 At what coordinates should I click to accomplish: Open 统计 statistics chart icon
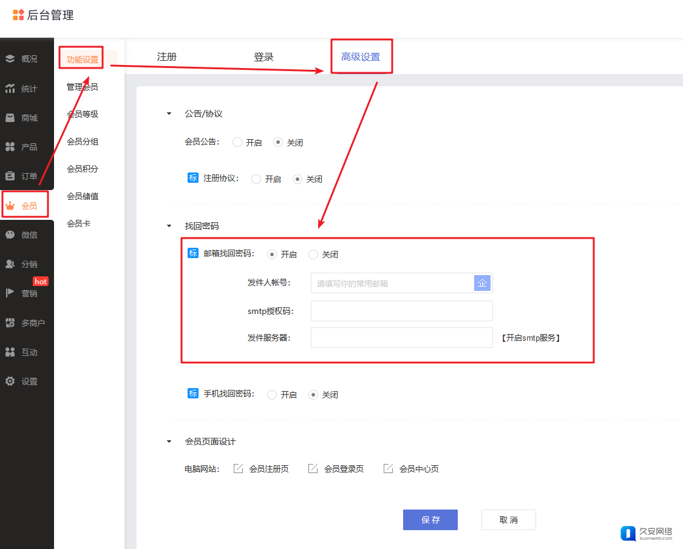(x=10, y=89)
